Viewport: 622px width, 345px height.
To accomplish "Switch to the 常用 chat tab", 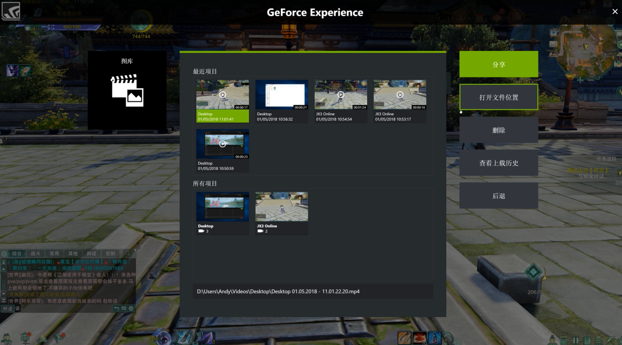I will tap(54, 254).
